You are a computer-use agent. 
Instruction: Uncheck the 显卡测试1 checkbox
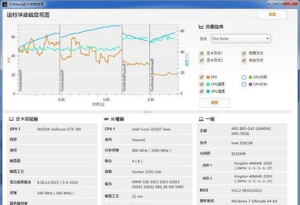tap(201, 53)
